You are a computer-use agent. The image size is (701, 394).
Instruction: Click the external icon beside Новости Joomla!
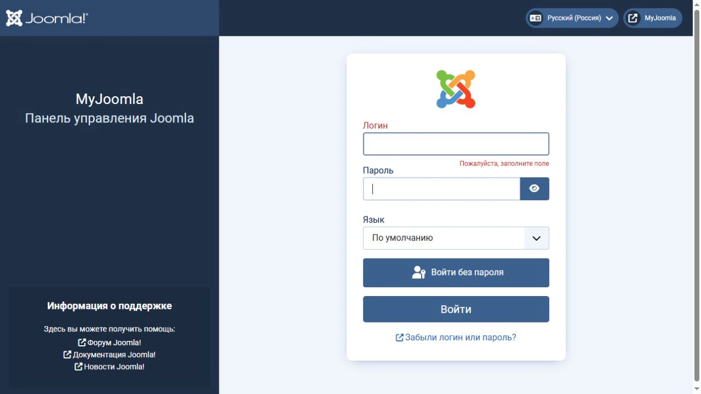(79, 366)
